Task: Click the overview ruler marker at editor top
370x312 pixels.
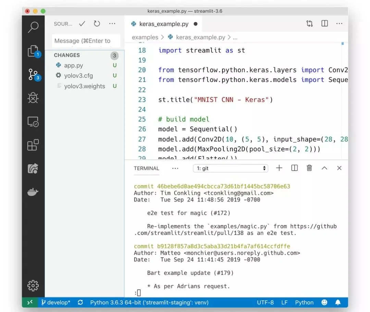Action: pyautogui.click(x=343, y=43)
